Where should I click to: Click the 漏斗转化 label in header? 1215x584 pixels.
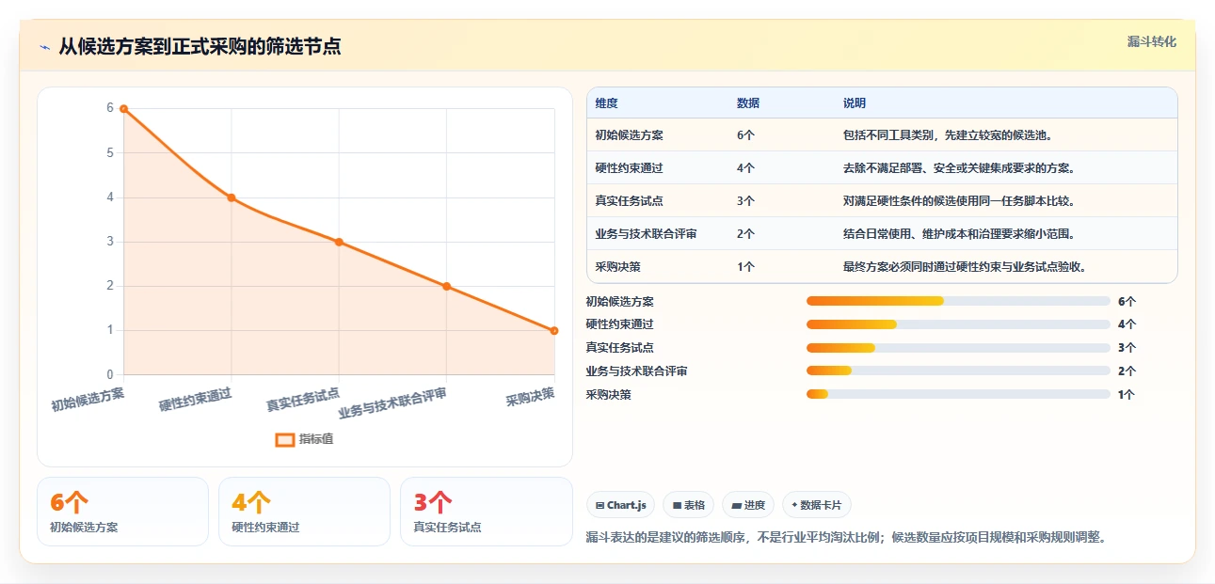click(x=1152, y=42)
